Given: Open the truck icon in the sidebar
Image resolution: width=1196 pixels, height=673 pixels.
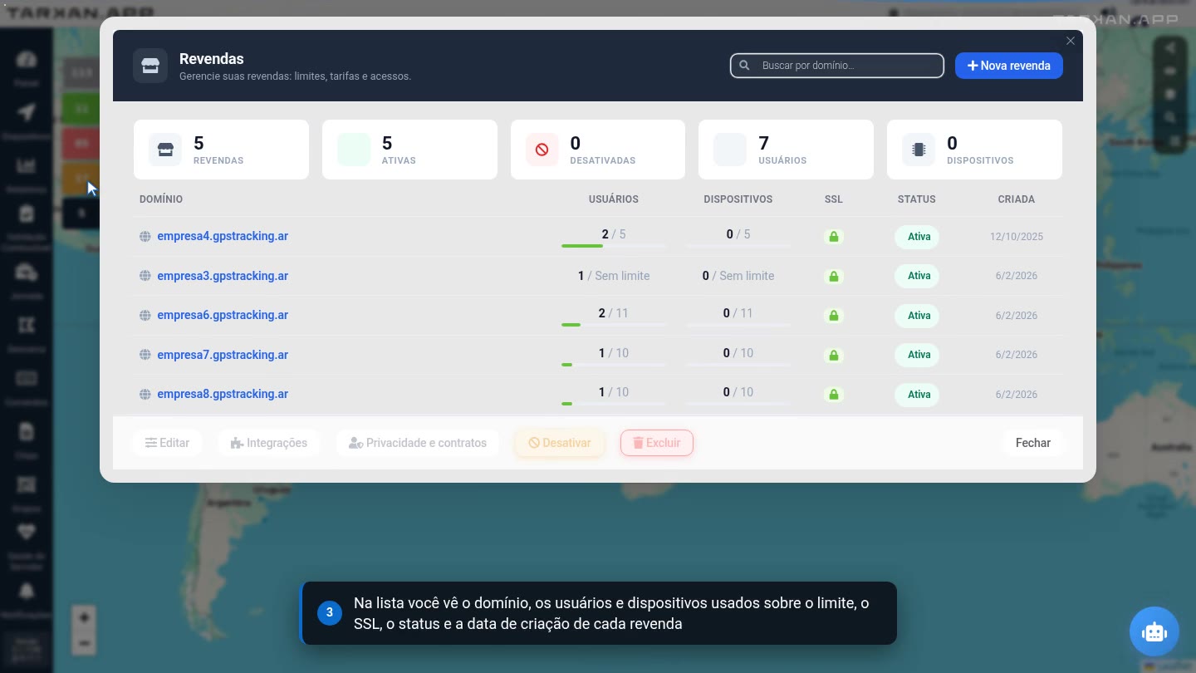Looking at the screenshot, I should pos(27,272).
